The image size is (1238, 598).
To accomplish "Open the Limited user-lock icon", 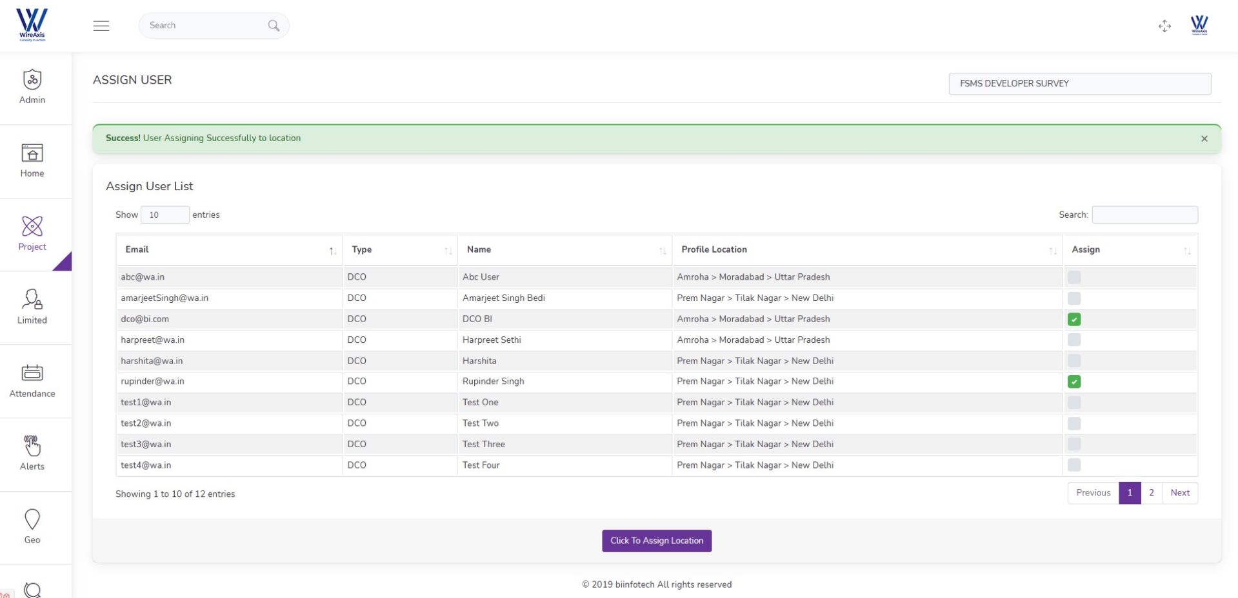I will pyautogui.click(x=32, y=300).
